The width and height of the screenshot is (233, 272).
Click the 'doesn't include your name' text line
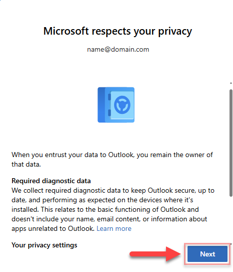109,219
